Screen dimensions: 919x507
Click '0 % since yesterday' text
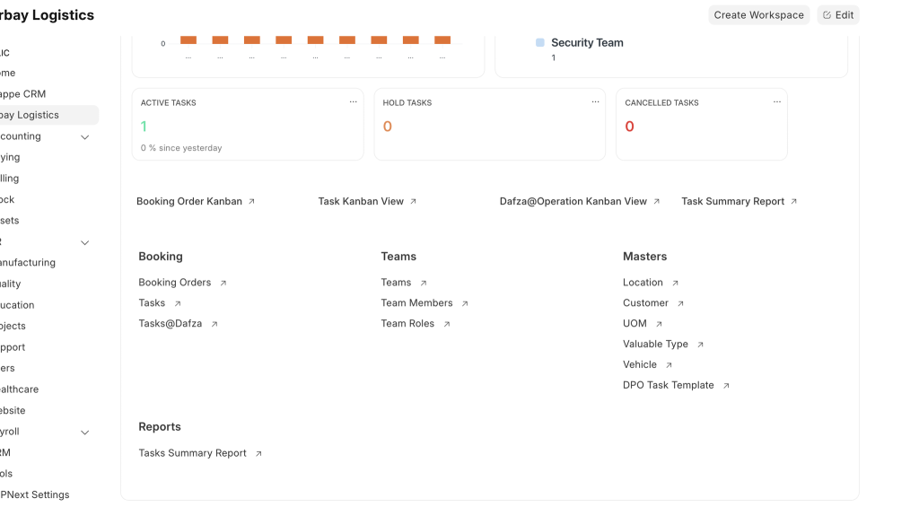click(181, 148)
